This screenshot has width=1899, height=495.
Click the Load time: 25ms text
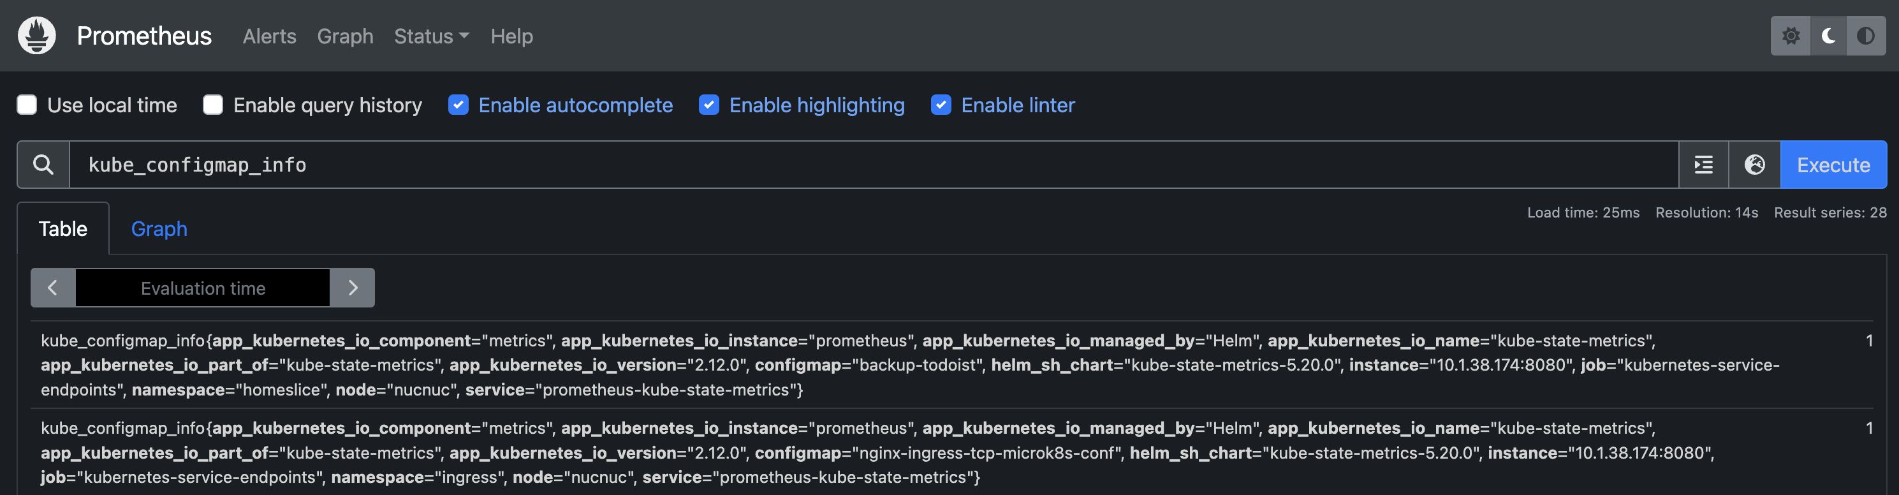[1583, 212]
